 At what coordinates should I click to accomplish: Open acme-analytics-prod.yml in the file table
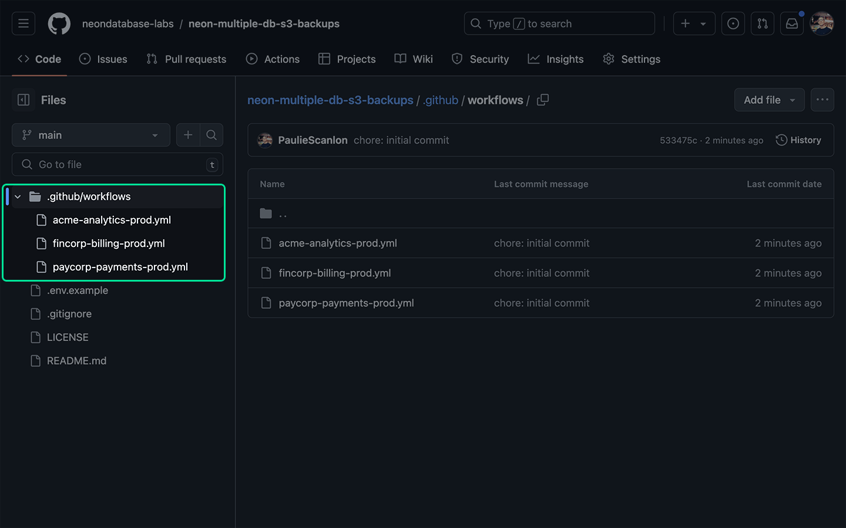click(x=338, y=243)
